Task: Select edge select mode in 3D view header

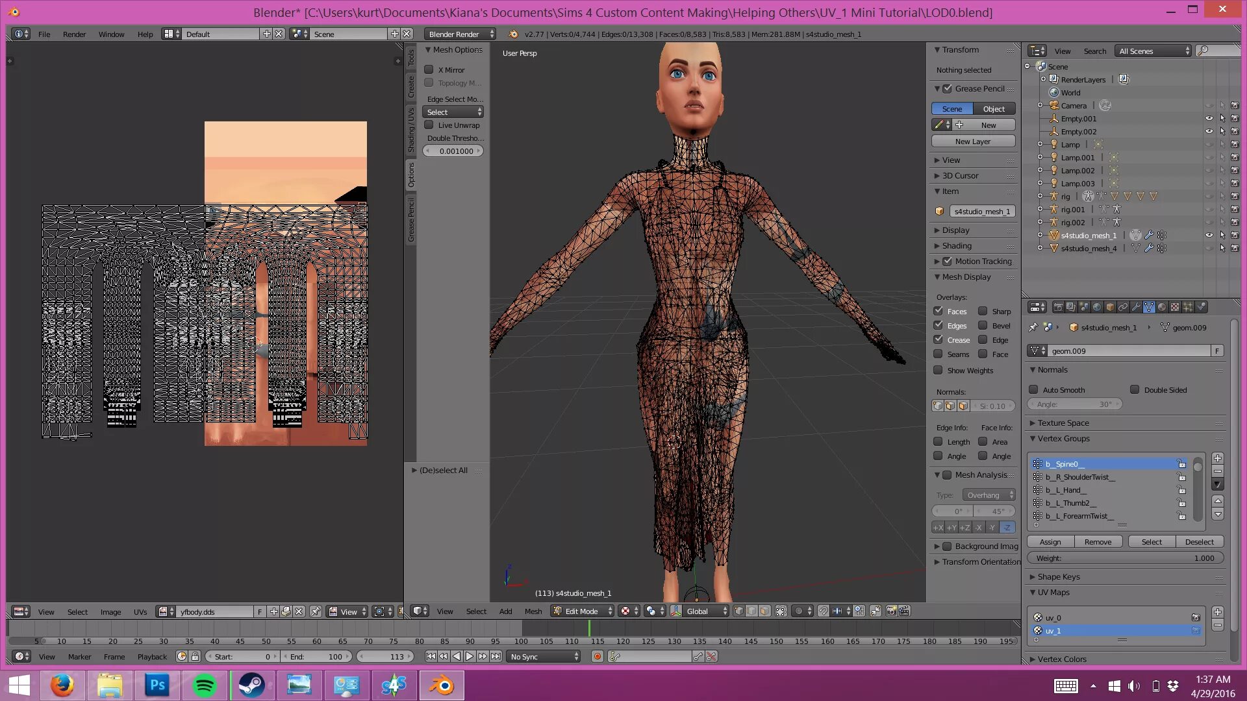Action: coord(751,611)
